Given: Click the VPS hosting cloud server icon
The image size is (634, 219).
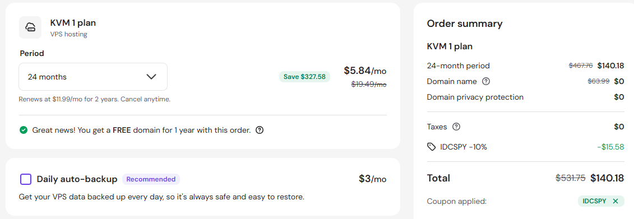Looking at the screenshot, I should [30, 27].
